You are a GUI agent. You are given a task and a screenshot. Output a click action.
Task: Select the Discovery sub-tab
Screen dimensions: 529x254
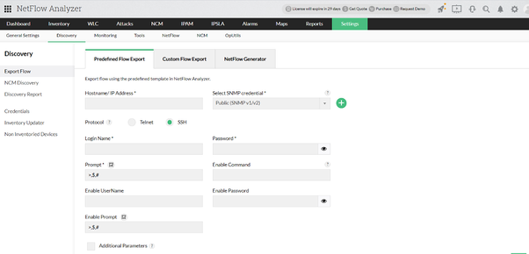tap(67, 35)
